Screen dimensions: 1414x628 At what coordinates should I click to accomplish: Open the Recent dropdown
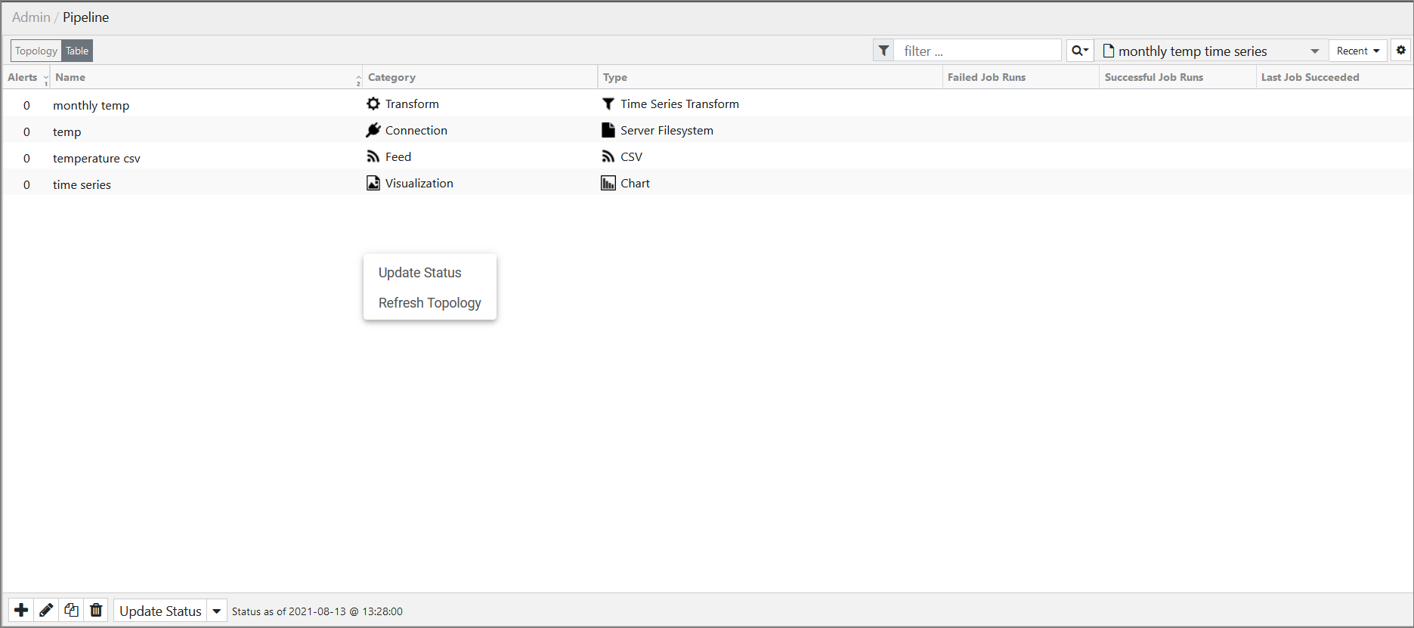coord(1358,51)
